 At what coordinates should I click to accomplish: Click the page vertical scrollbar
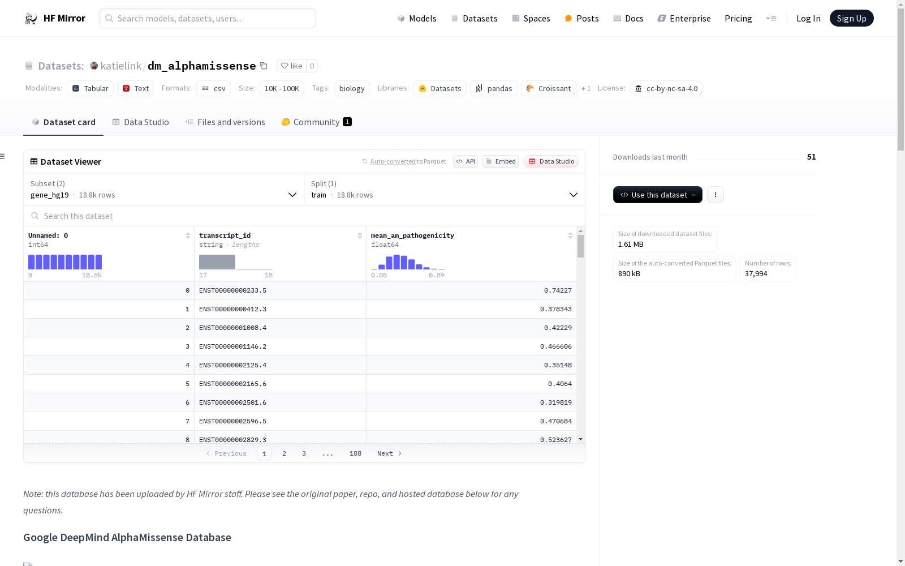[900, 79]
